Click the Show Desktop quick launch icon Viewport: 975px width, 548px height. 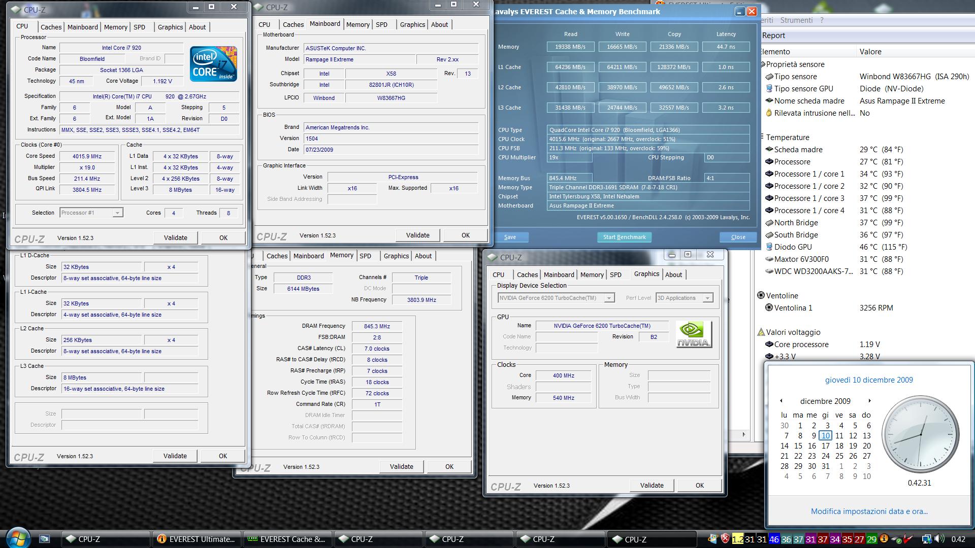click(44, 539)
